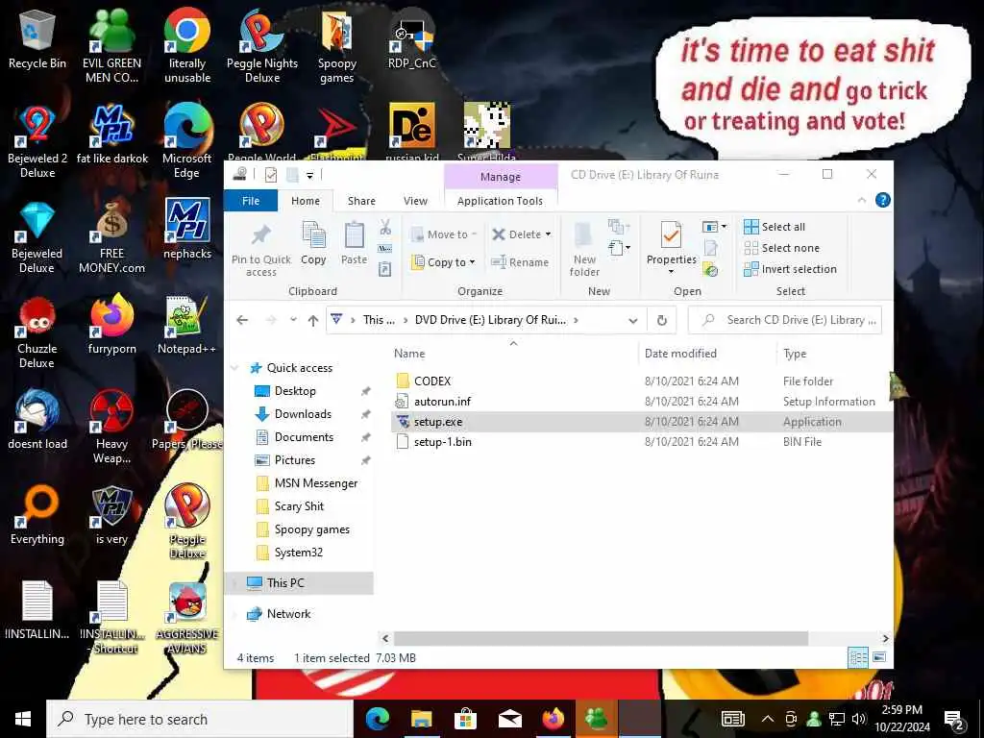Switch to the Share ribbon tab
Image resolution: width=984 pixels, height=738 pixels.
361,201
